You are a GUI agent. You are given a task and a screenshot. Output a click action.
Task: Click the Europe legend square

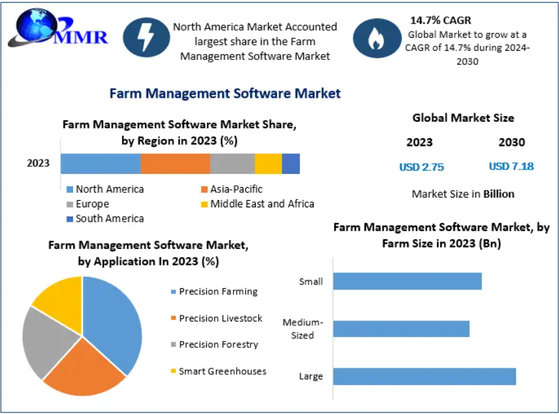click(69, 204)
